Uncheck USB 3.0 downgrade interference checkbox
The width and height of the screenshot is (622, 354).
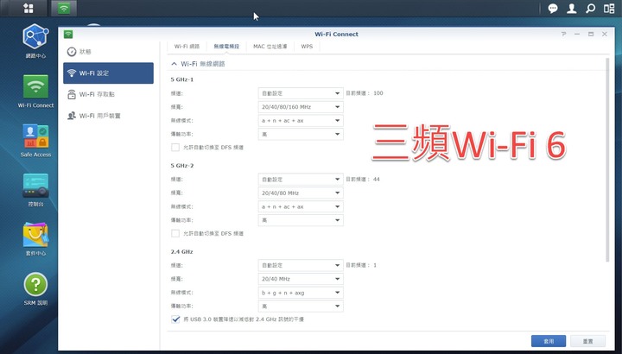(175, 319)
